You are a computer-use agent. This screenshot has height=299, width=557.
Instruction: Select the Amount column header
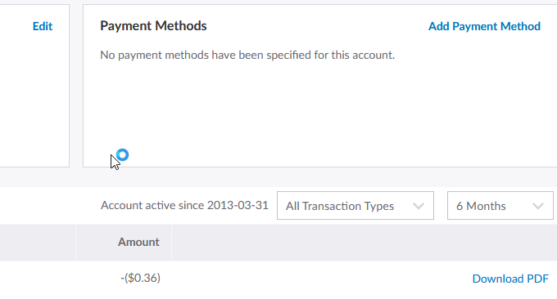(138, 242)
